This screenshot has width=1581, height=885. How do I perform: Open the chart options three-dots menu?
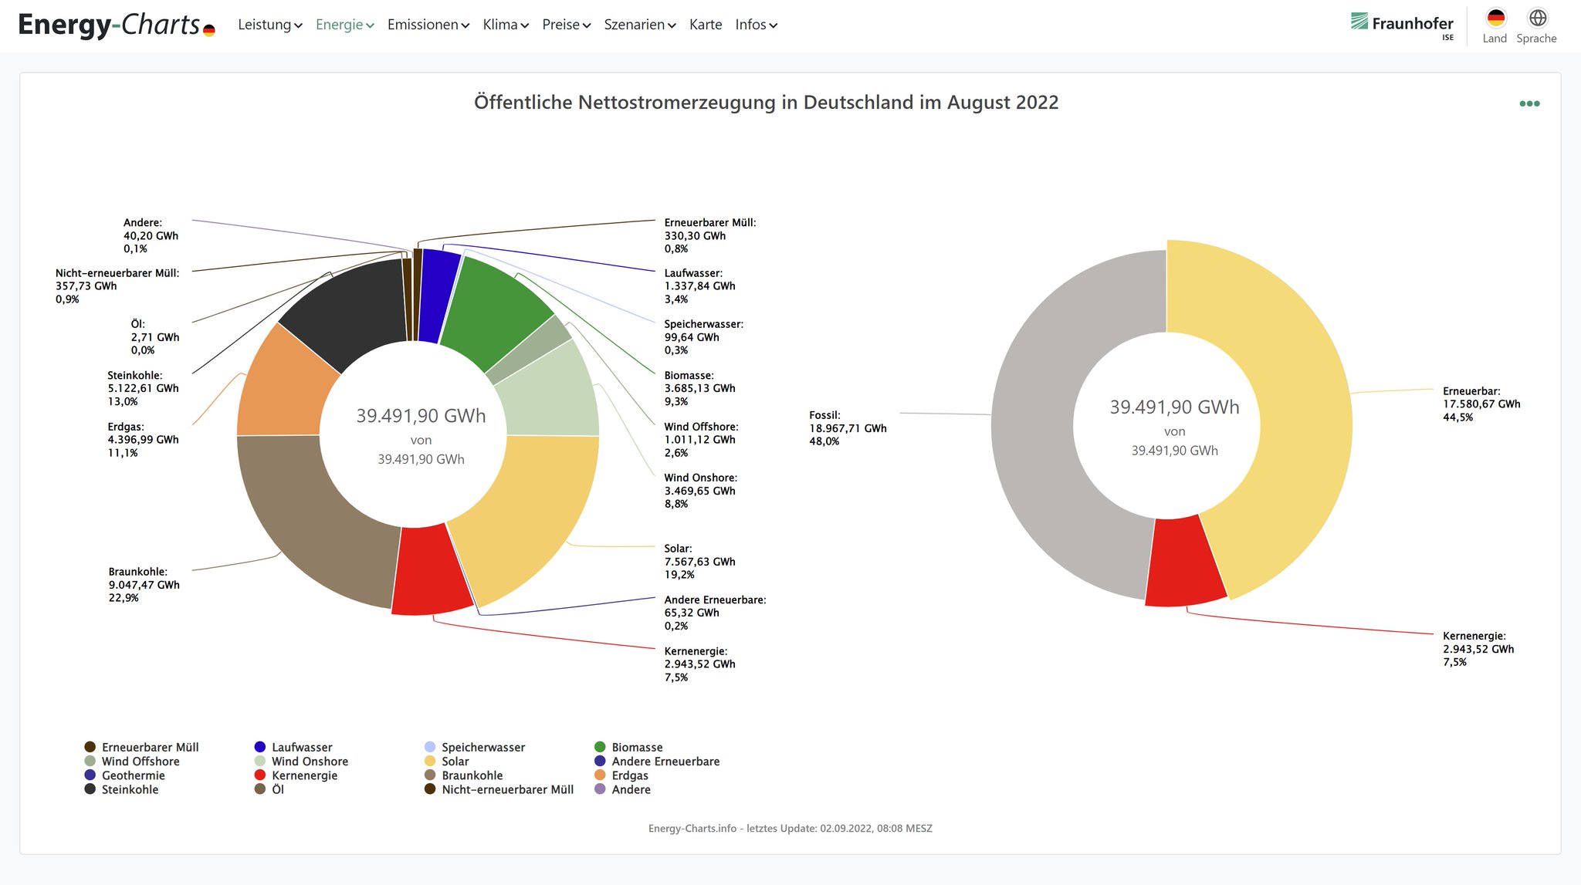point(1529,103)
